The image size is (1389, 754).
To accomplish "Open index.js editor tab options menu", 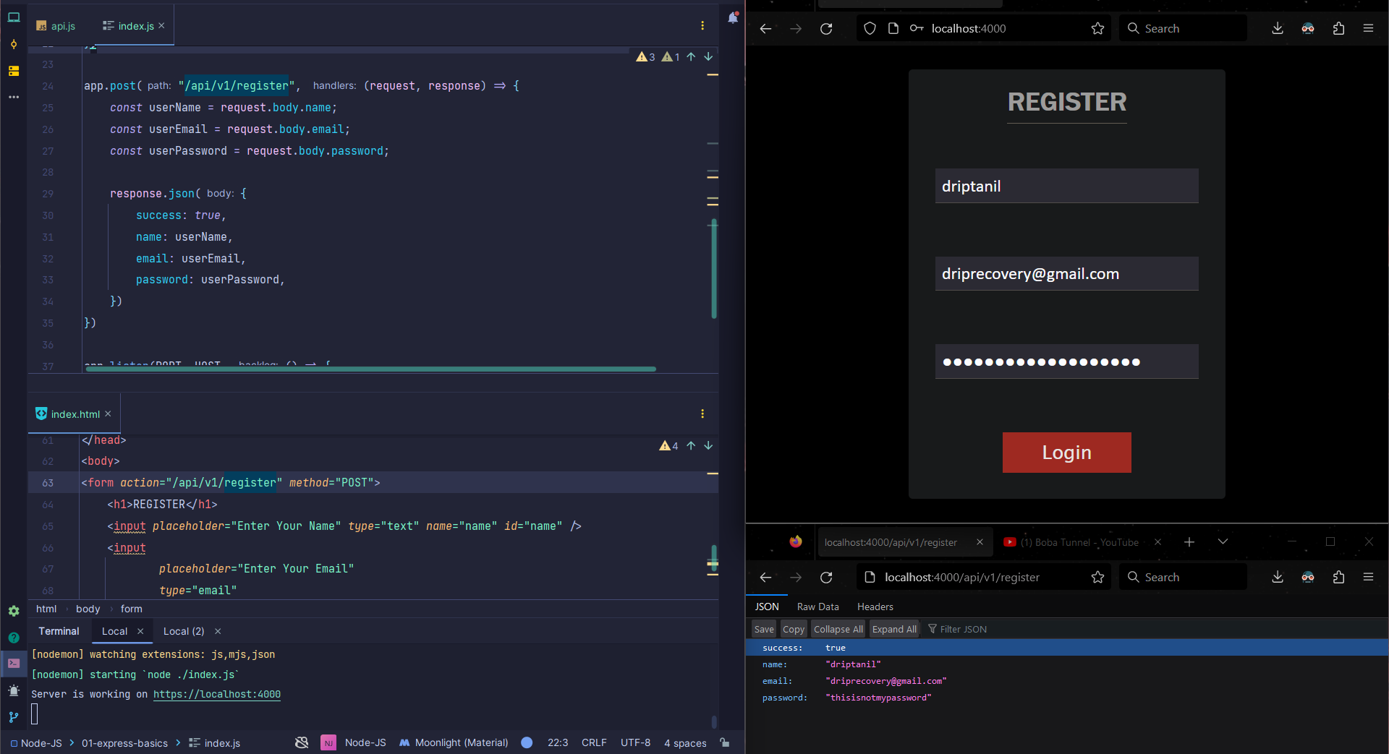I will [702, 26].
